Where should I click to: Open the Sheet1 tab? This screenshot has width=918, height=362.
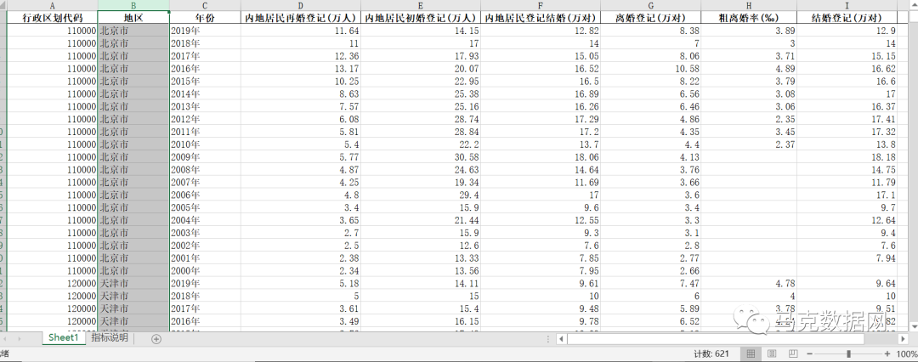(63, 338)
